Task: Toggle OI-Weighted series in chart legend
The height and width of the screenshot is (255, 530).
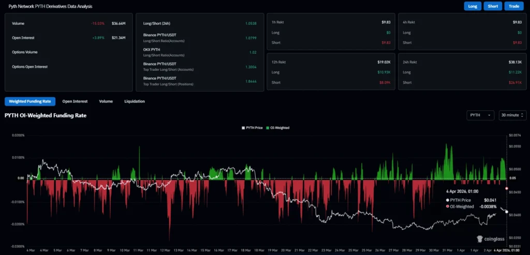Action: pos(278,127)
